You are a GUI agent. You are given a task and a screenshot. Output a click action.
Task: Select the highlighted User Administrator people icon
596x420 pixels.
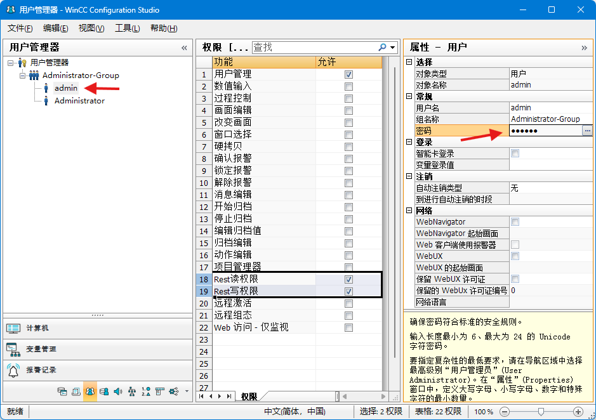pos(90,391)
